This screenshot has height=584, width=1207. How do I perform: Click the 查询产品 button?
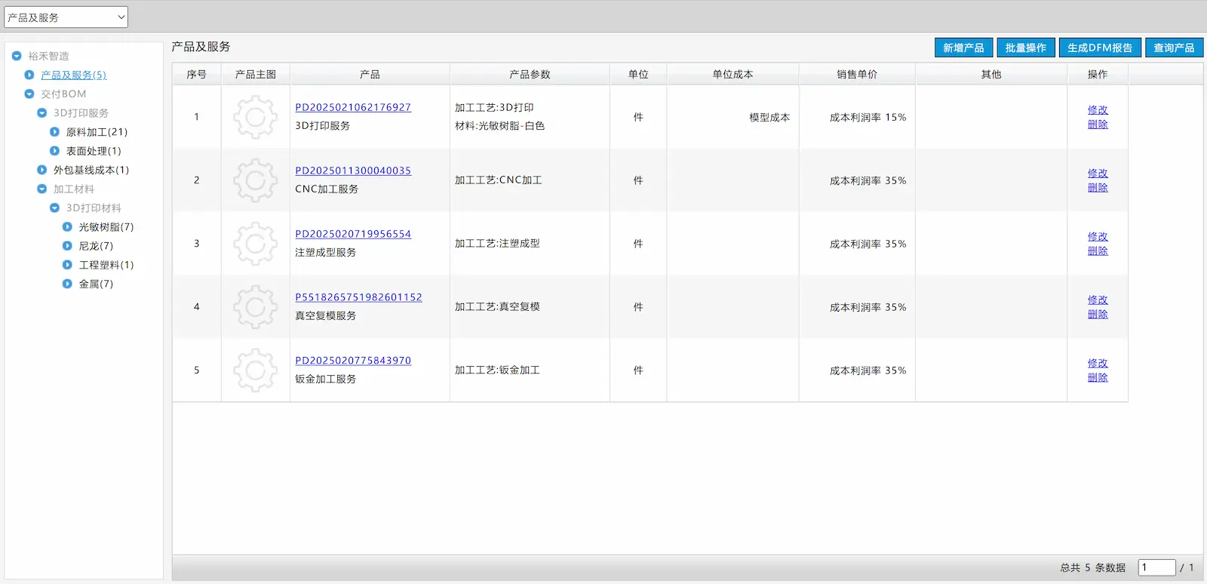[x=1174, y=48]
